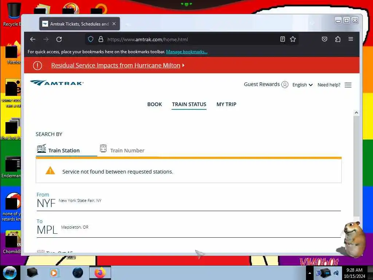The height and width of the screenshot is (280, 373).
Task: Click the page scrollbar up arrow
Action: (x=356, y=113)
